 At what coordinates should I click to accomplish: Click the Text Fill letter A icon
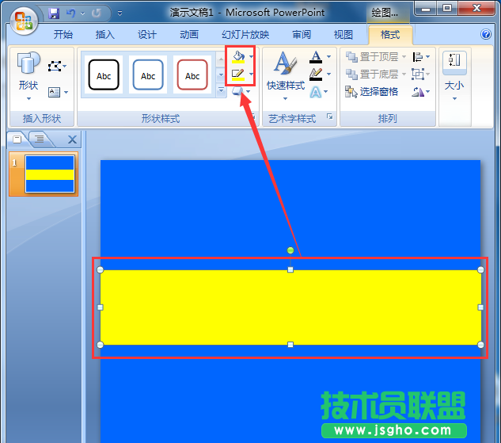pos(316,57)
